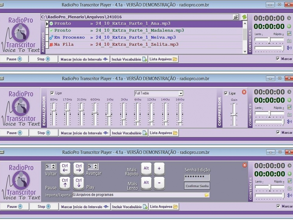Click the speaker icon in the equalizer window controls
Image resolution: width=293 pixels, height=220 pixels.
290,122
